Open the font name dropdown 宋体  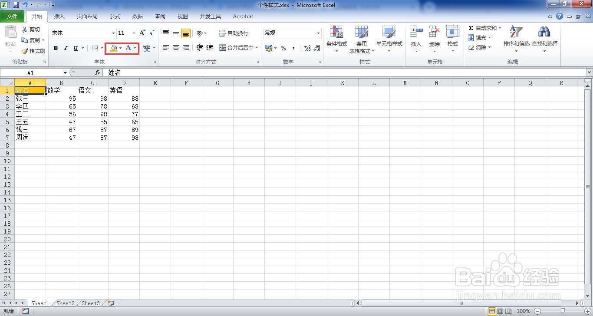click(114, 33)
